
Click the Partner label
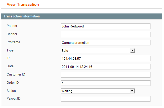12,26
